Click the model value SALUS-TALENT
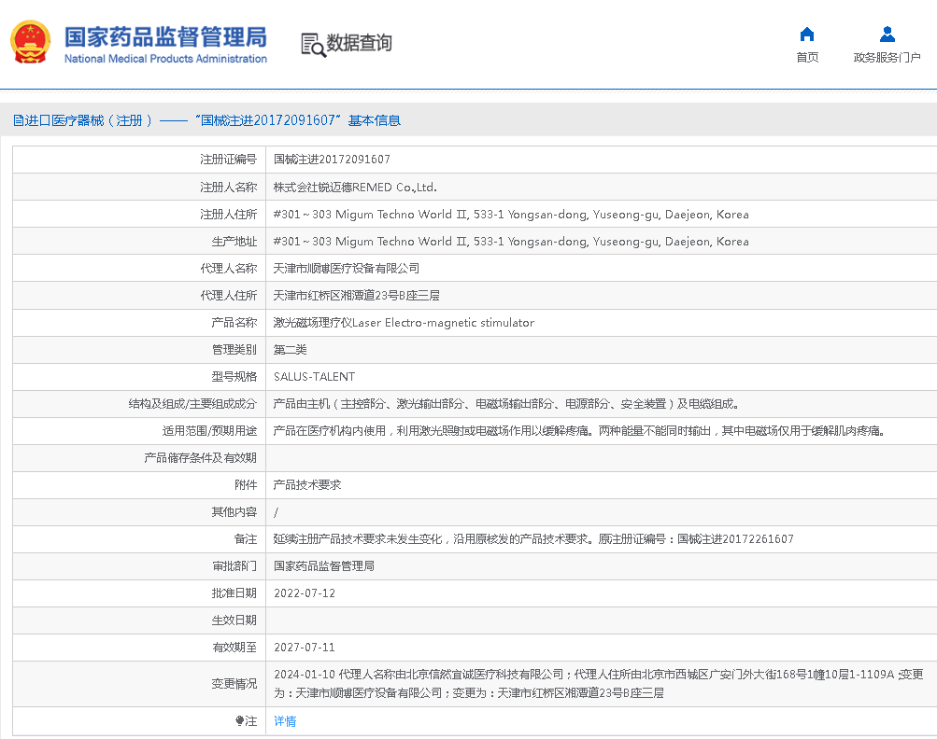 point(314,377)
